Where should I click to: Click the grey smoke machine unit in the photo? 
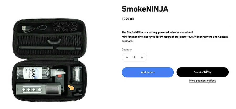(39, 89)
